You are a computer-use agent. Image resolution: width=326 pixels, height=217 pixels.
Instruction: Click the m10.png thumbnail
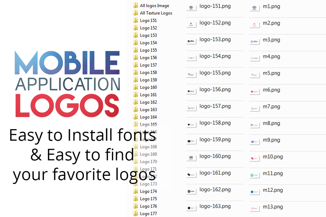(255, 158)
